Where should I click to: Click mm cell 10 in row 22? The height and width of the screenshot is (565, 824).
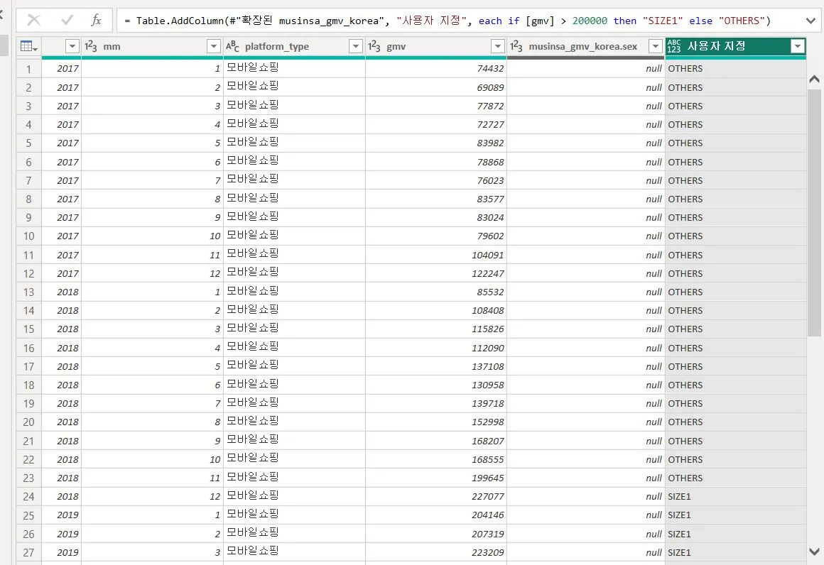[x=153, y=459]
